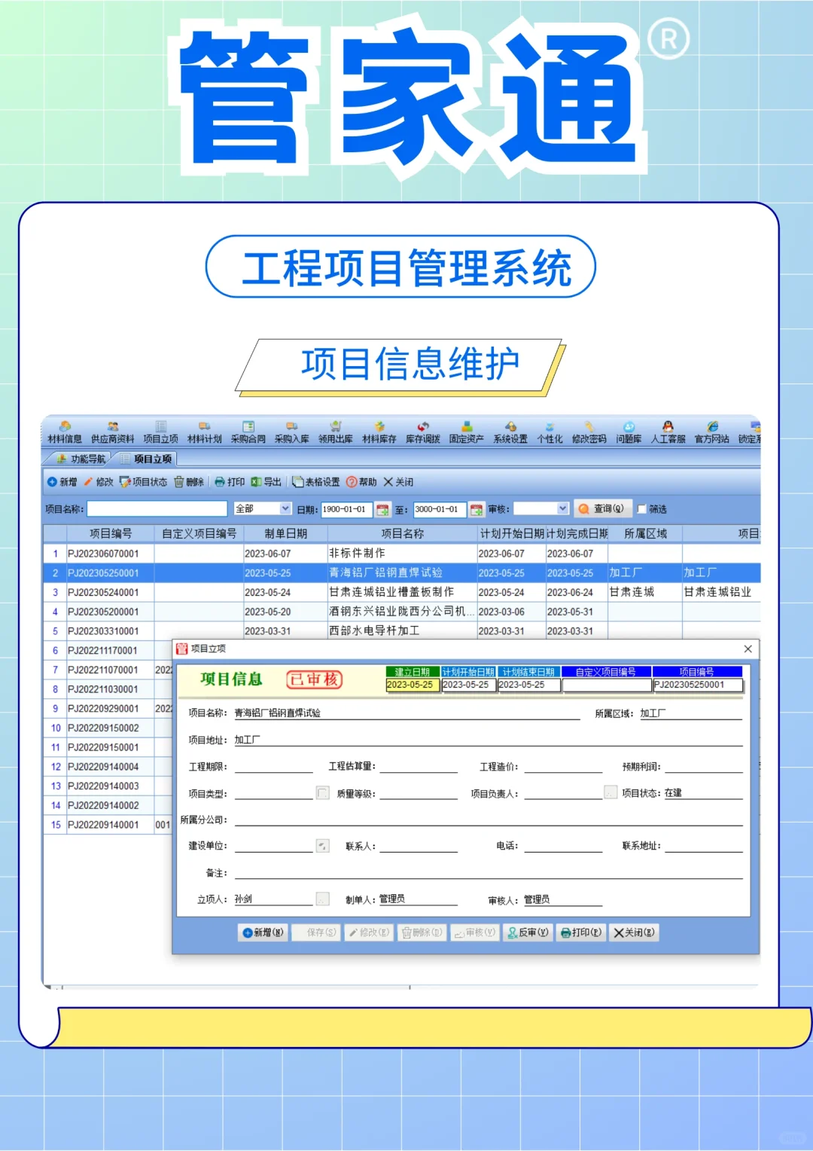Image resolution: width=813 pixels, height=1151 pixels.
Task: Click 反审(V) button in dialog
Action: tap(528, 933)
